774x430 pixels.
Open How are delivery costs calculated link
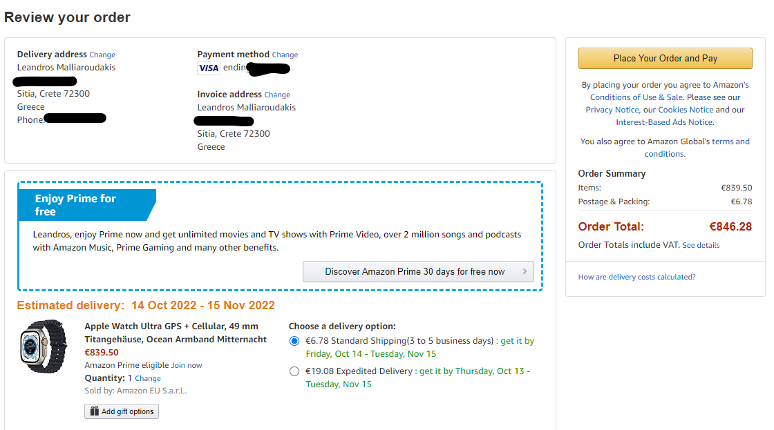(636, 277)
